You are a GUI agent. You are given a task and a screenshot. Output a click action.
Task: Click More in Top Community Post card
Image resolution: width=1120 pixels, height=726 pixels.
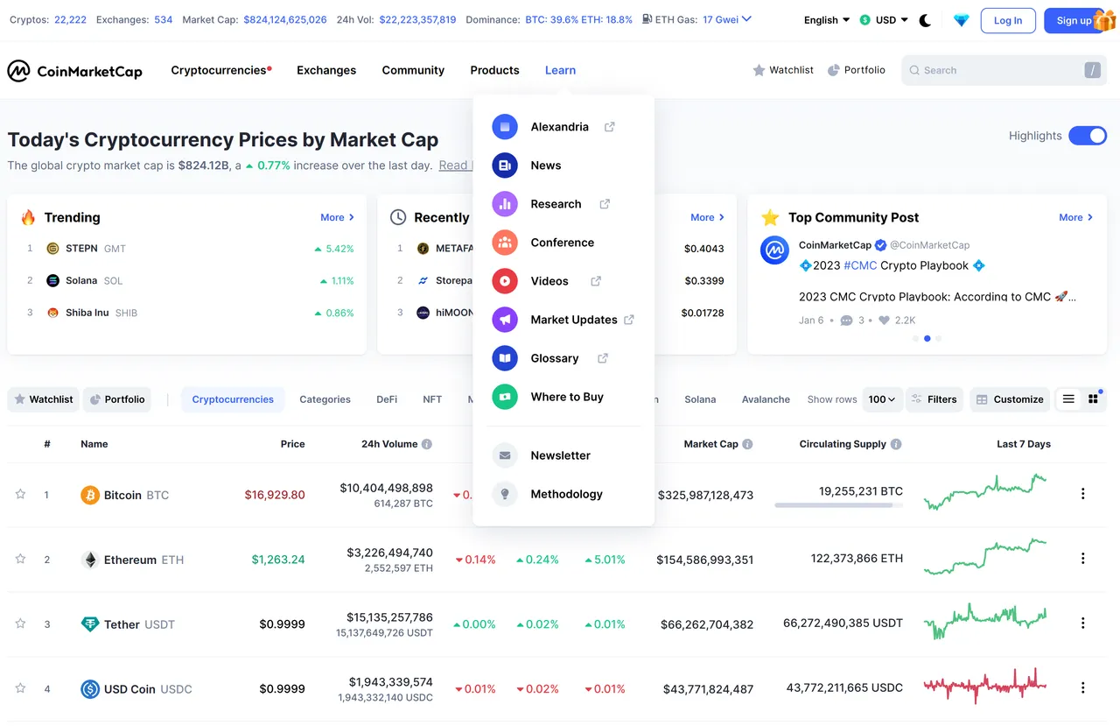click(1075, 217)
